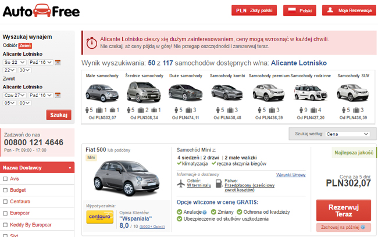Open the Warunki Umowy link
Image resolution: width=378 pixels, height=237 pixels.
[x=291, y=174]
